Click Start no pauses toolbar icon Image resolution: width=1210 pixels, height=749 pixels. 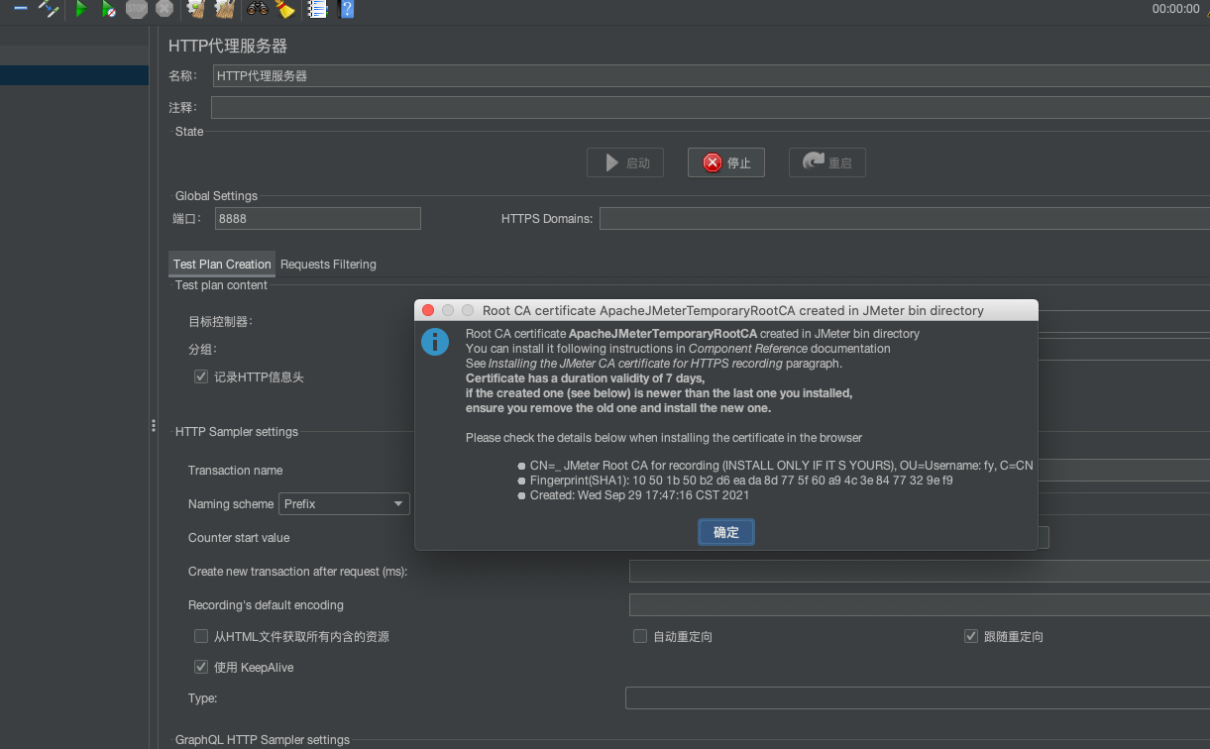(109, 9)
